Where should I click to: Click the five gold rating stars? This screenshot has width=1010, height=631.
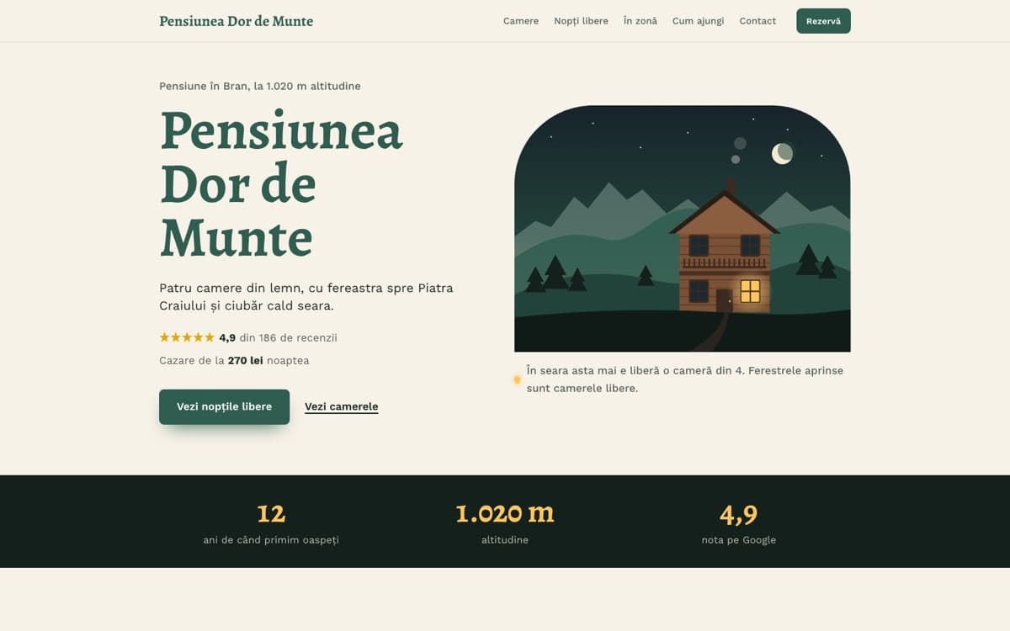coord(187,337)
